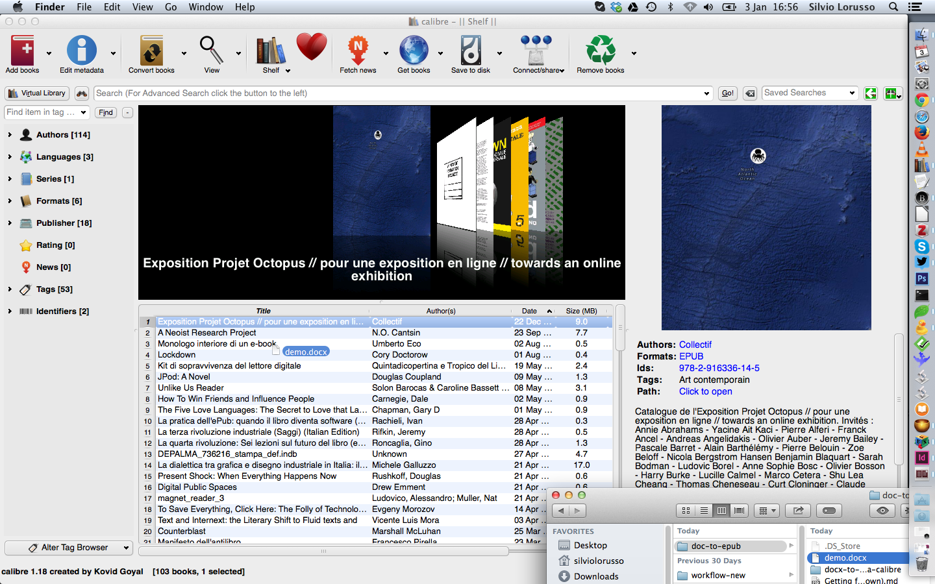Click the Virtual Library button
Viewport: 935px width, 584px height.
(x=37, y=93)
